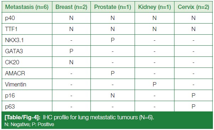Select the p40 row label
This screenshot has width=214, height=130.
click(10, 18)
